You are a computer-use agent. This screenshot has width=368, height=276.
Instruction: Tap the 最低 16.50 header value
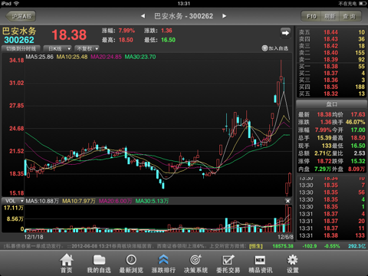[x=168, y=40]
